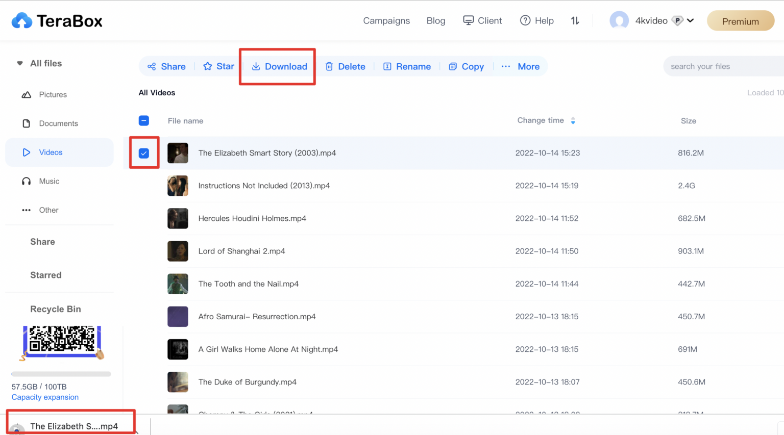Collapse the All files tree
Image resolution: width=784 pixels, height=435 pixels.
click(20, 64)
